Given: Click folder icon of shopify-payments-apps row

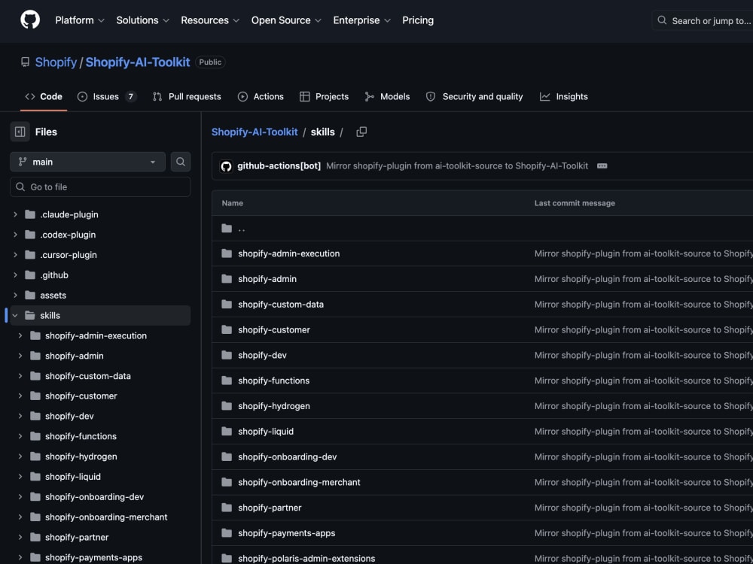Looking at the screenshot, I should click(227, 533).
